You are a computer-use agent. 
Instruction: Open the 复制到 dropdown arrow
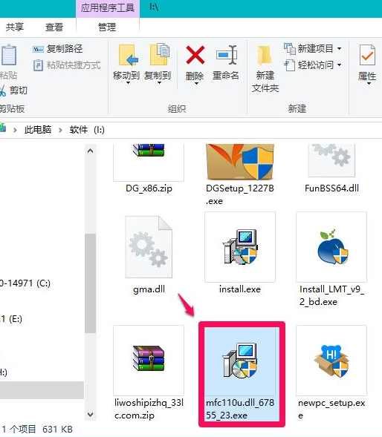pos(159,82)
